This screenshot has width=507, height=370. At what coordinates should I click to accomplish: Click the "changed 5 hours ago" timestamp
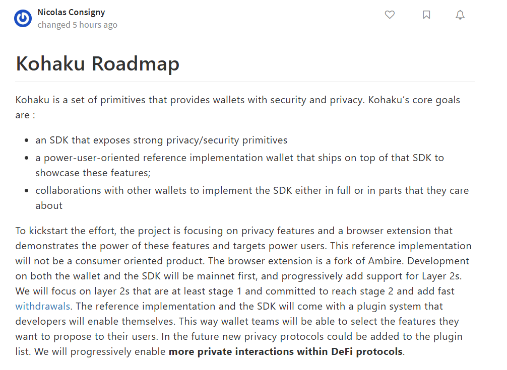[x=77, y=25]
